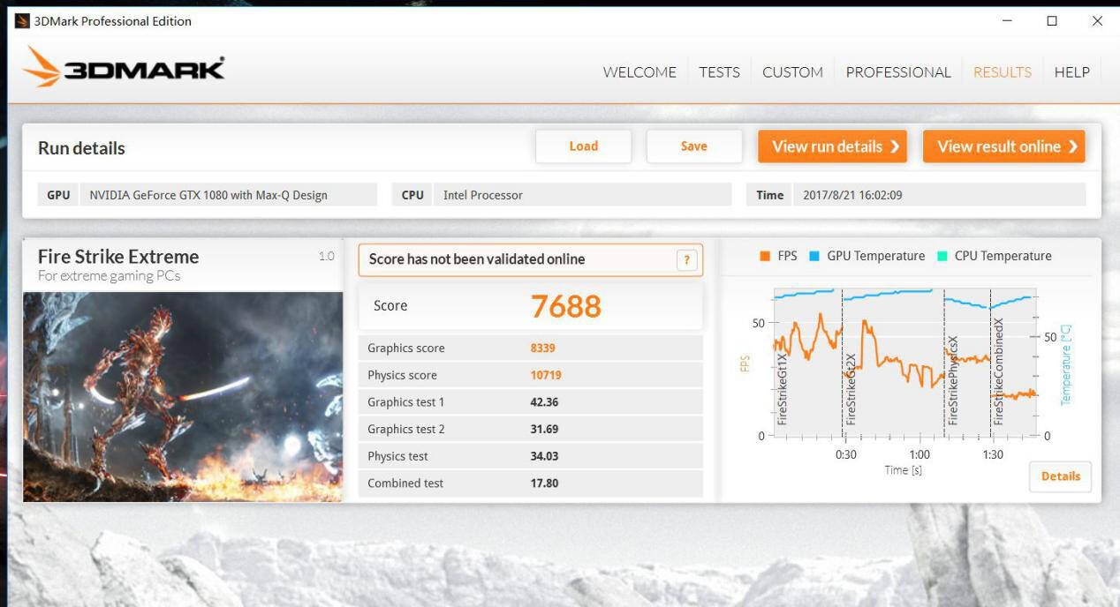Click the Physics score value 10719

[x=546, y=375]
